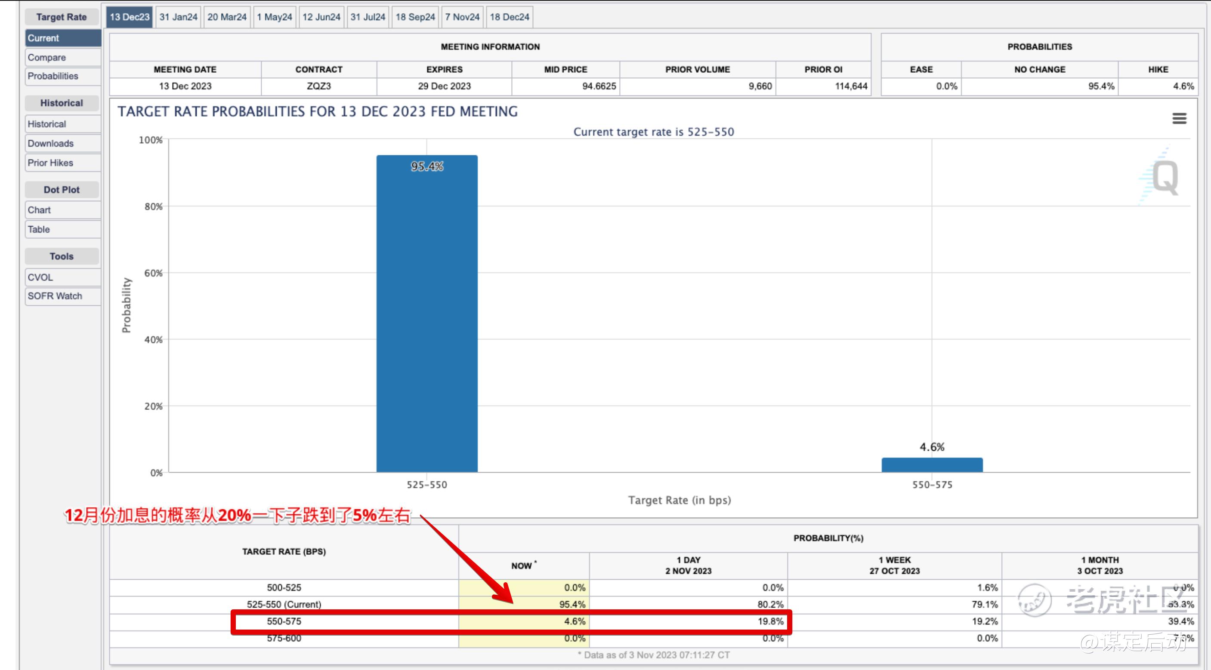Screen dimensions: 1211x670
Task: Switch to the 12 Jun24 tab
Action: tap(321, 17)
